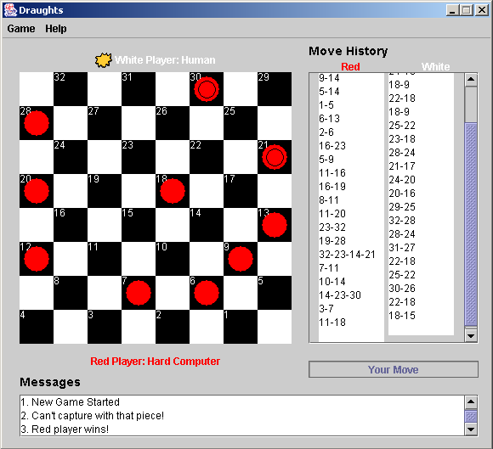This screenshot has height=449, width=493.
Task: Click empty board square 24
Action: (x=71, y=157)
